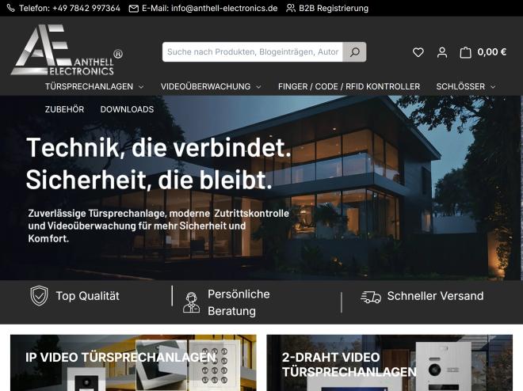This screenshot has width=523, height=391.
Task: Click the Schneller Versand truck icon
Action: (371, 297)
